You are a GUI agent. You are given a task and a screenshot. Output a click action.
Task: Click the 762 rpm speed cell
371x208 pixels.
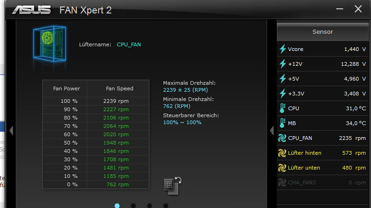pos(118,184)
